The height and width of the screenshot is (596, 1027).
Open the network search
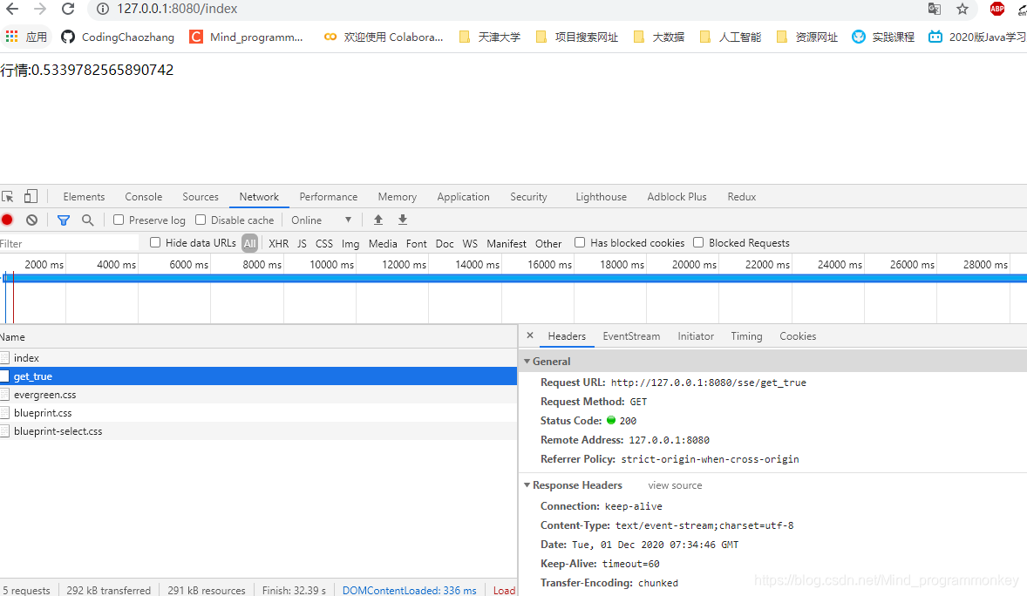click(88, 220)
